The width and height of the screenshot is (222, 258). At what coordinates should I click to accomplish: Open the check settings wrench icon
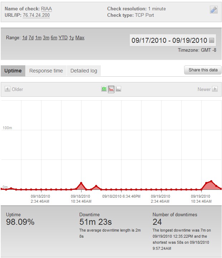tap(213, 9)
